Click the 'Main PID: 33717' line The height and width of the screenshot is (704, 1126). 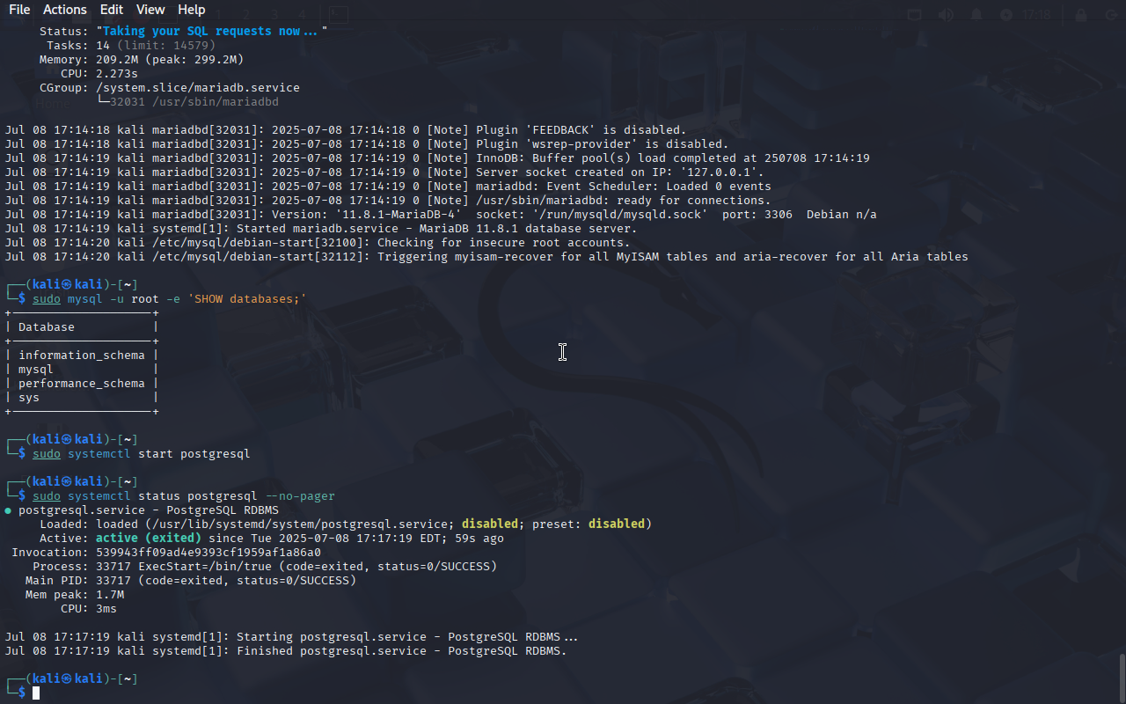coord(191,580)
